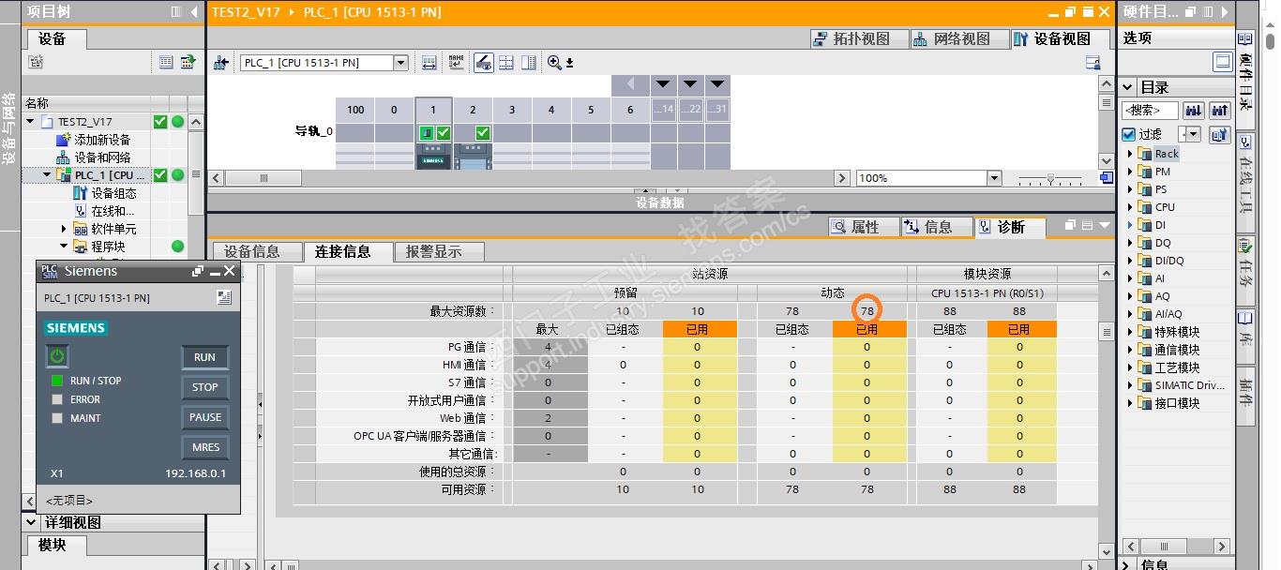Expand the CPU catalog folder
The width and height of the screenshot is (1281, 570).
(1130, 207)
